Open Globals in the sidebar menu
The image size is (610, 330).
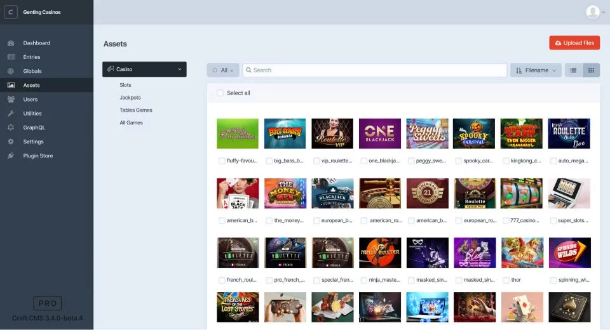click(32, 71)
